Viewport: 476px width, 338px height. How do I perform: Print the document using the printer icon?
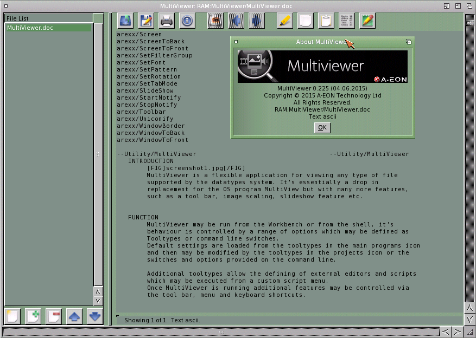[167, 21]
